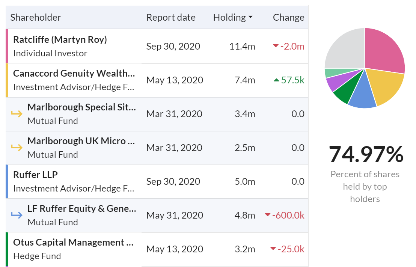Click the 3.4m holding value
Image resolution: width=416 pixels, height=267 pixels.
click(245, 114)
